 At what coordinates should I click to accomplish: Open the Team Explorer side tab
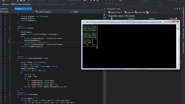(184, 40)
